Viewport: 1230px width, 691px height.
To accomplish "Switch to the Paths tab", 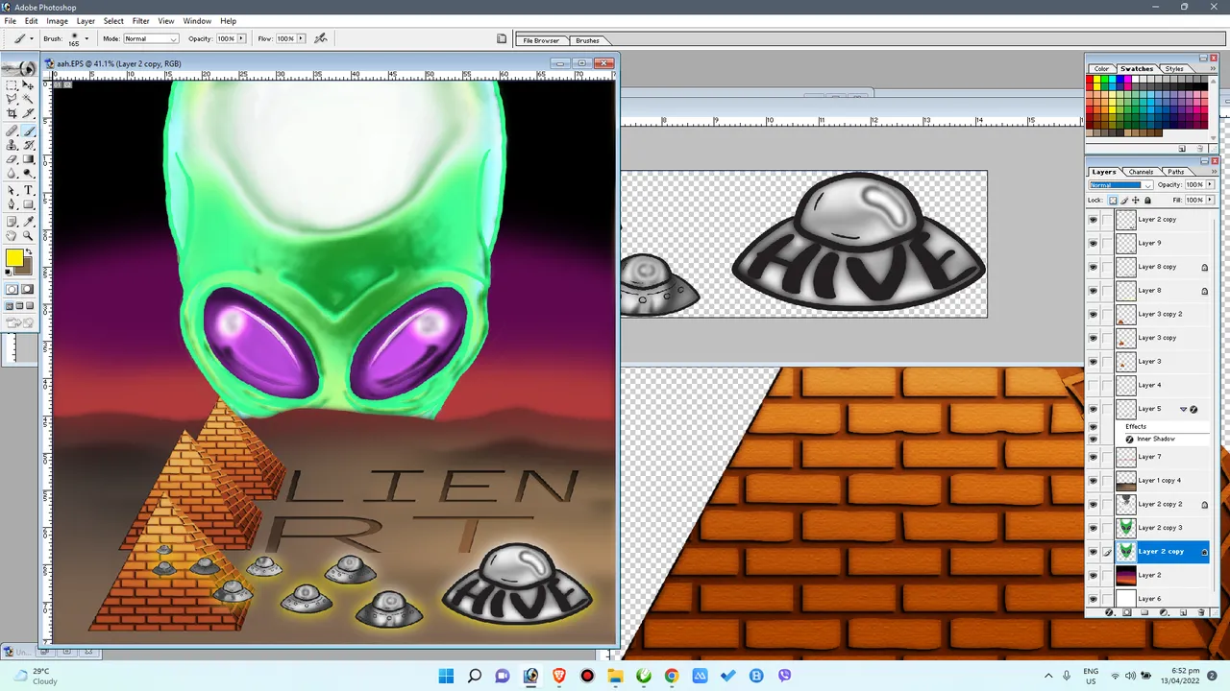I will 1176,172.
